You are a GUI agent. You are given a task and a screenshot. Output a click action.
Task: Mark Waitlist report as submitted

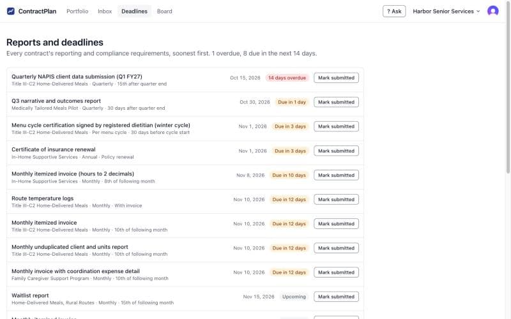click(336, 297)
